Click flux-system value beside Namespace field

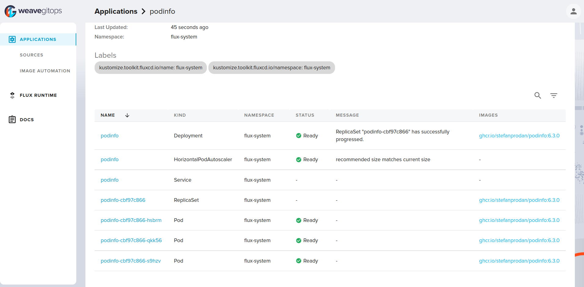pos(184,37)
